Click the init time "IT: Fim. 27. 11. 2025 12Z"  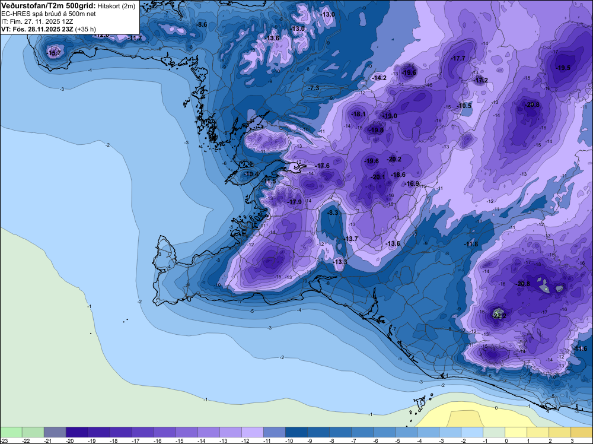(37, 21)
